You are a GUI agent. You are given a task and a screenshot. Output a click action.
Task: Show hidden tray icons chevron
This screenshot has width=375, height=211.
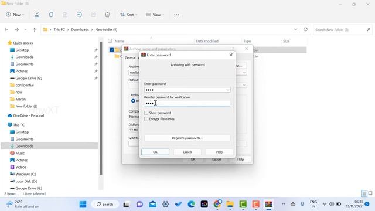click(284, 204)
